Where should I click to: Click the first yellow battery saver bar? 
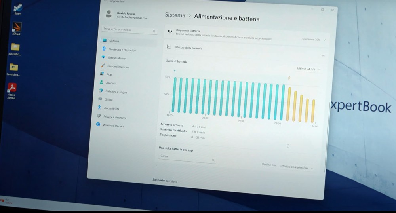(x=288, y=104)
